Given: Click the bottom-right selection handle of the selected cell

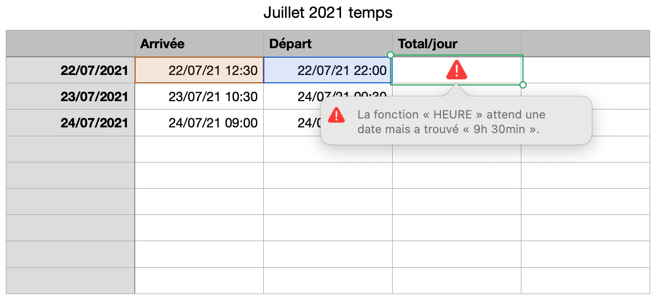Looking at the screenshot, I should point(522,84).
